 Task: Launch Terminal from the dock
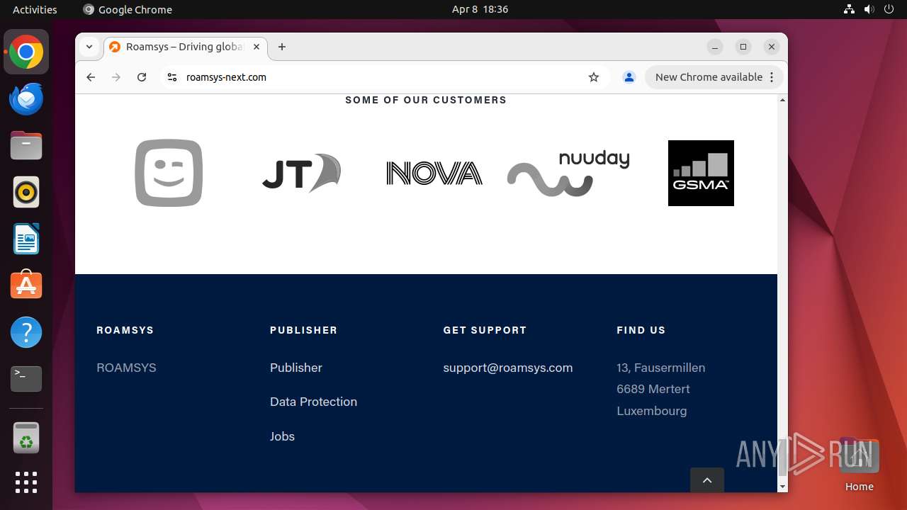[26, 379]
